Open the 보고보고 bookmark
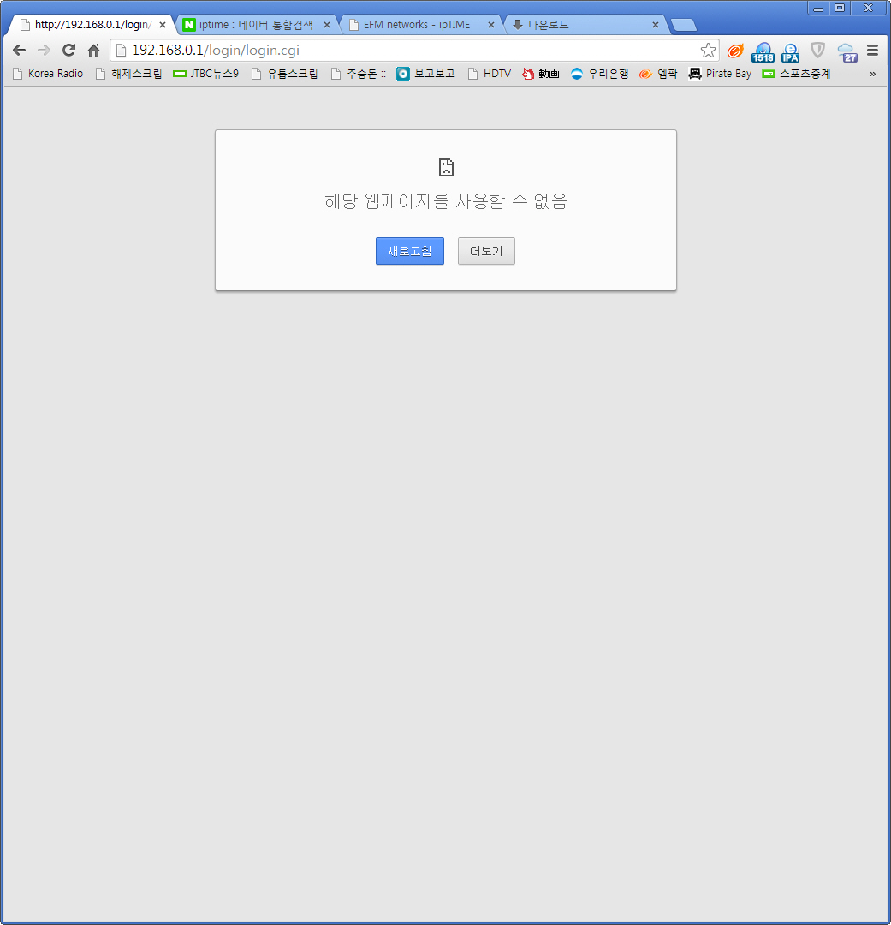This screenshot has width=891, height=925. 425,74
